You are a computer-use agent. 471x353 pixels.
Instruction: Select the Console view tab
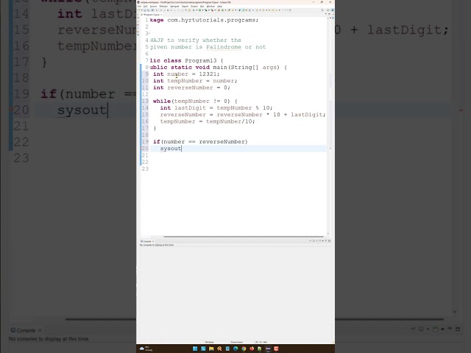coord(146,241)
